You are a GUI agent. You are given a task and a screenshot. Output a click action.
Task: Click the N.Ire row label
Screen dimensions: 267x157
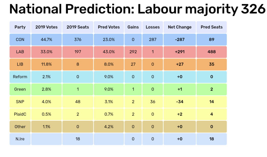[20, 139]
